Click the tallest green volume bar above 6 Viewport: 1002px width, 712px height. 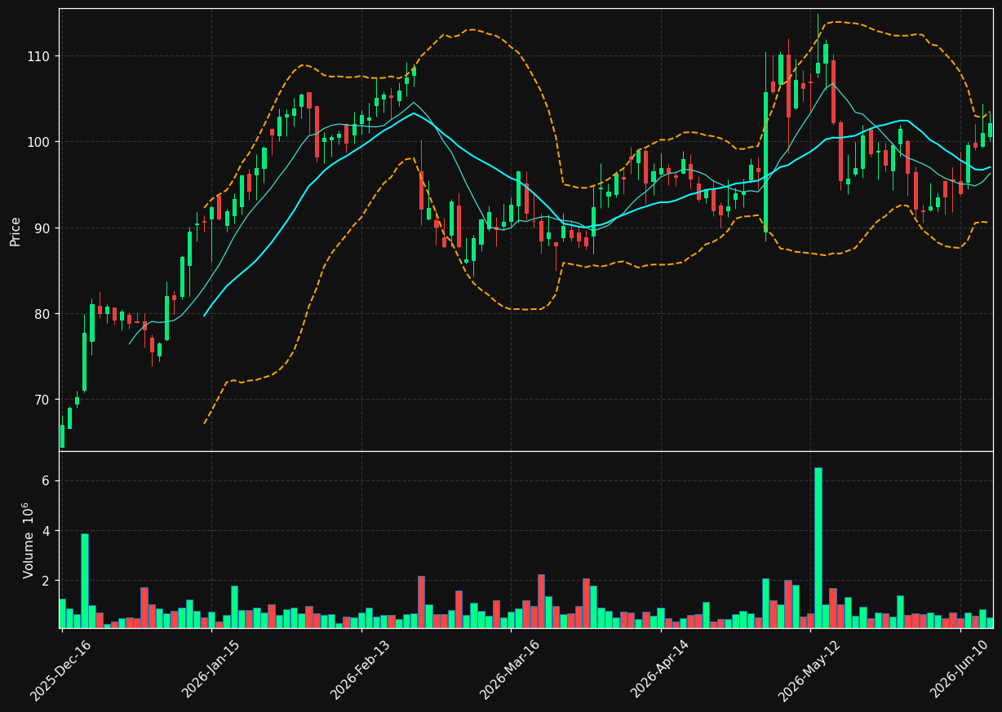point(818,547)
